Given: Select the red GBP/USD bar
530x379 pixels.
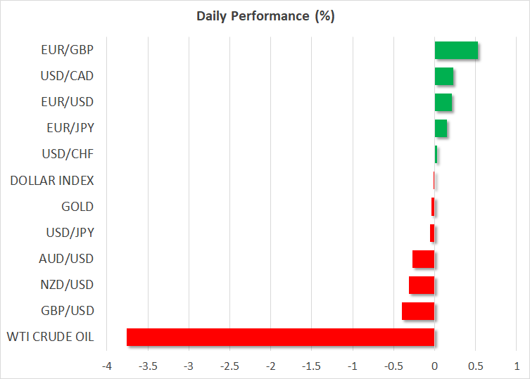Looking at the screenshot, I should point(418,311).
